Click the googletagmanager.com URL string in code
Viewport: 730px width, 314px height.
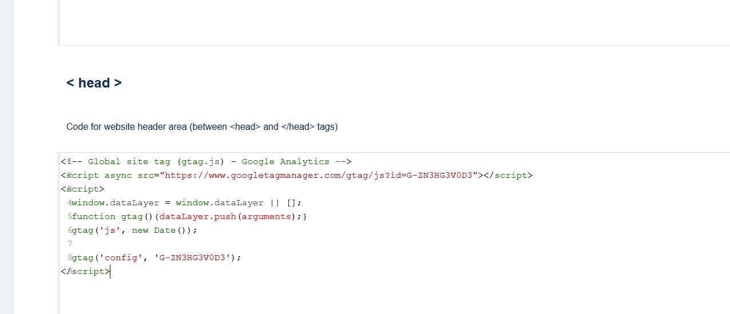pyautogui.click(x=321, y=176)
